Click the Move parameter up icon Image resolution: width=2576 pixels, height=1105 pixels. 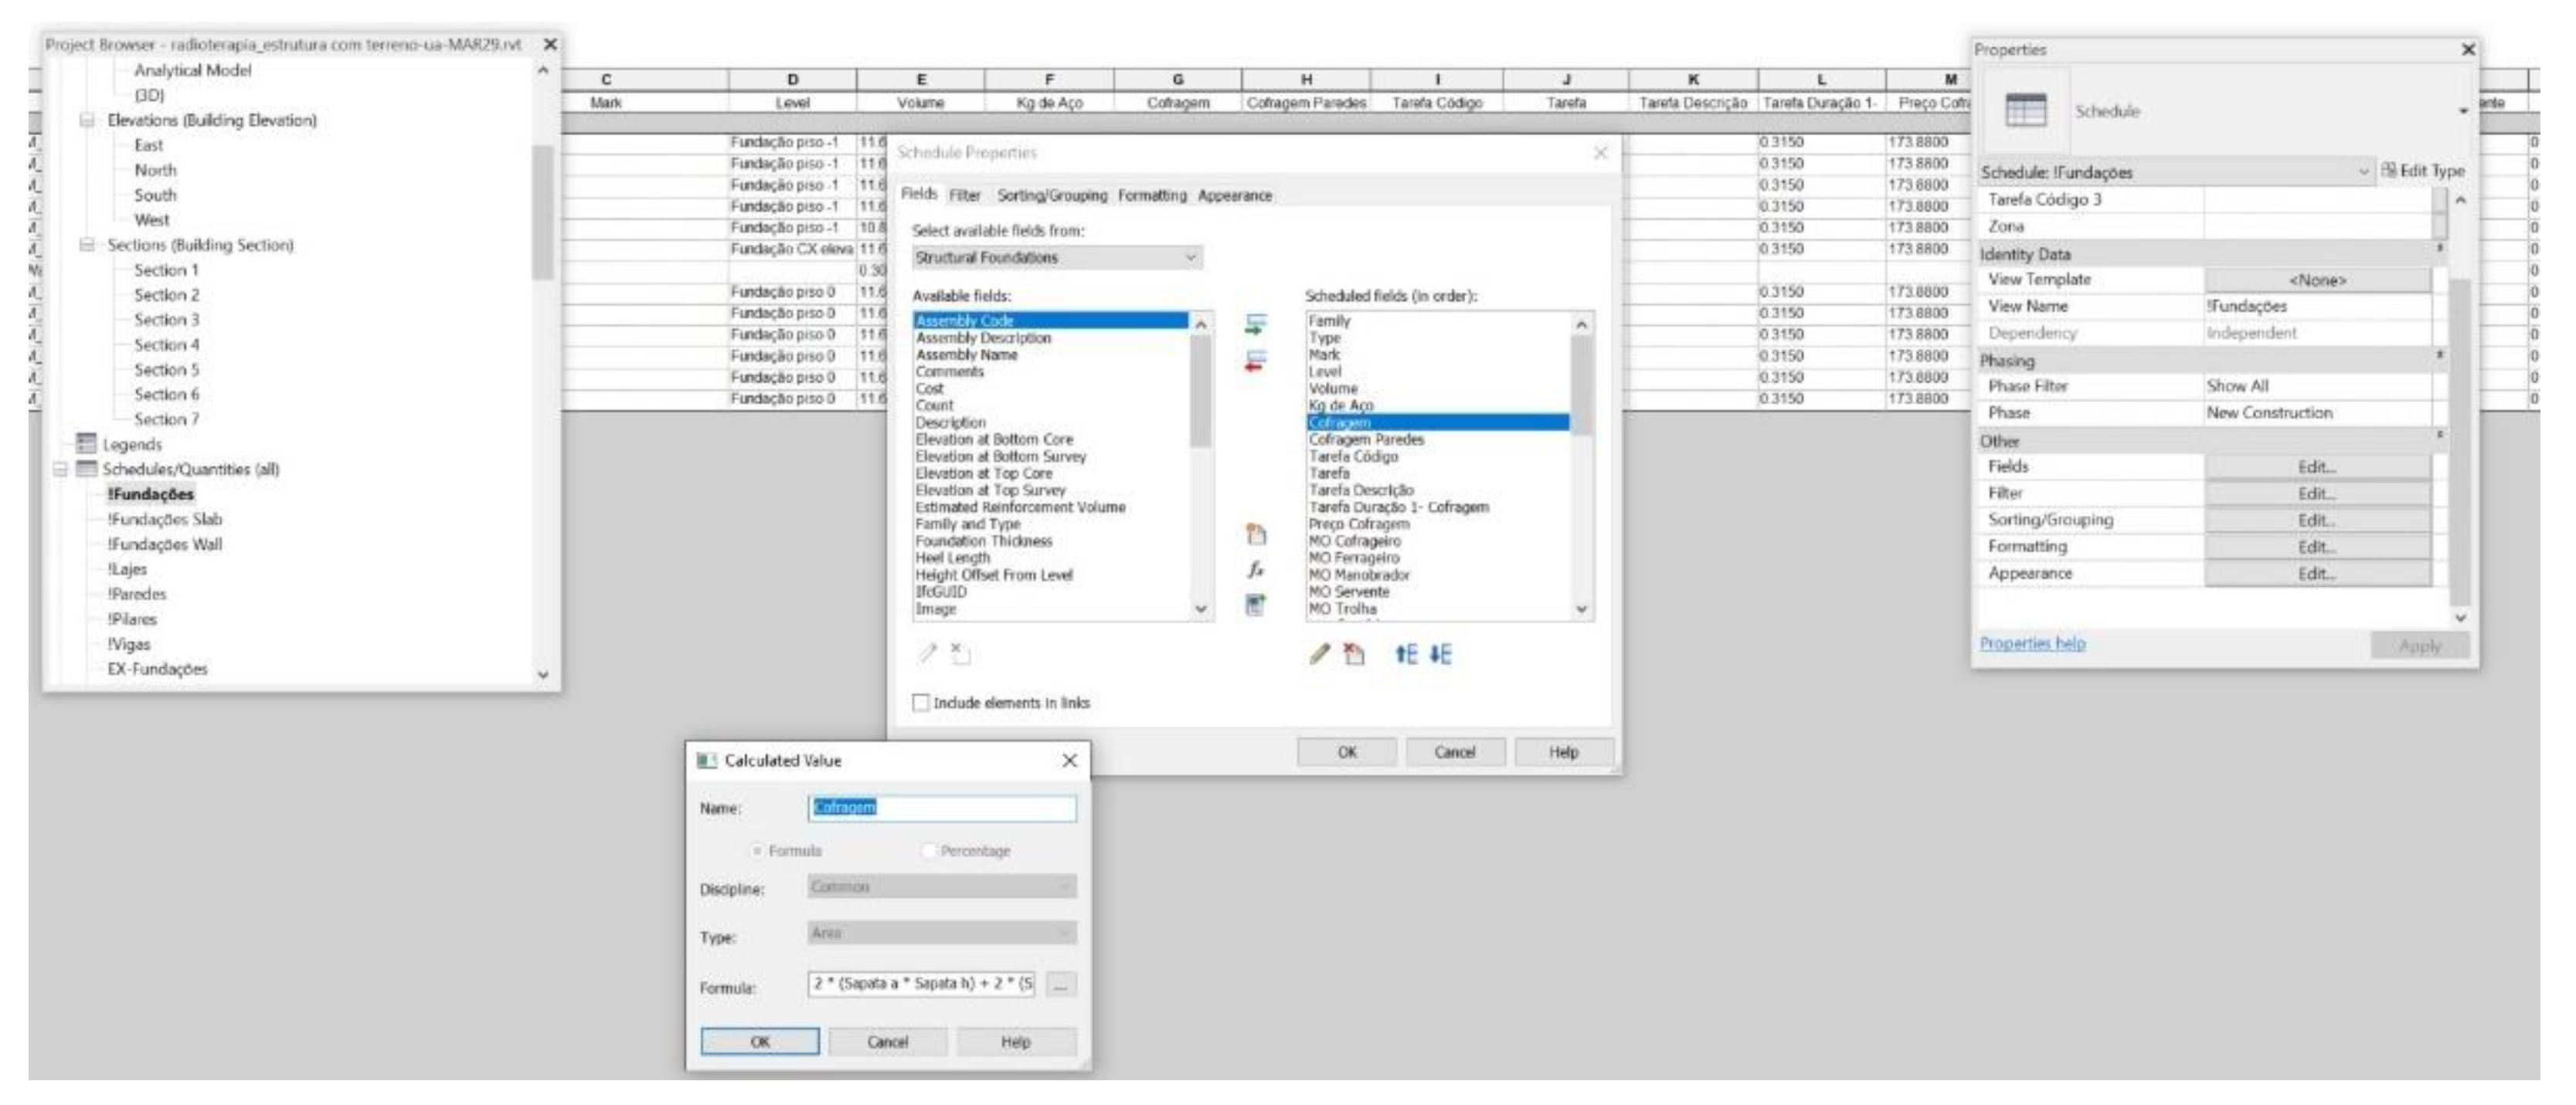[1406, 654]
